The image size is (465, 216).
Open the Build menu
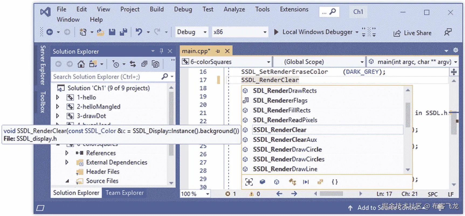(157, 9)
